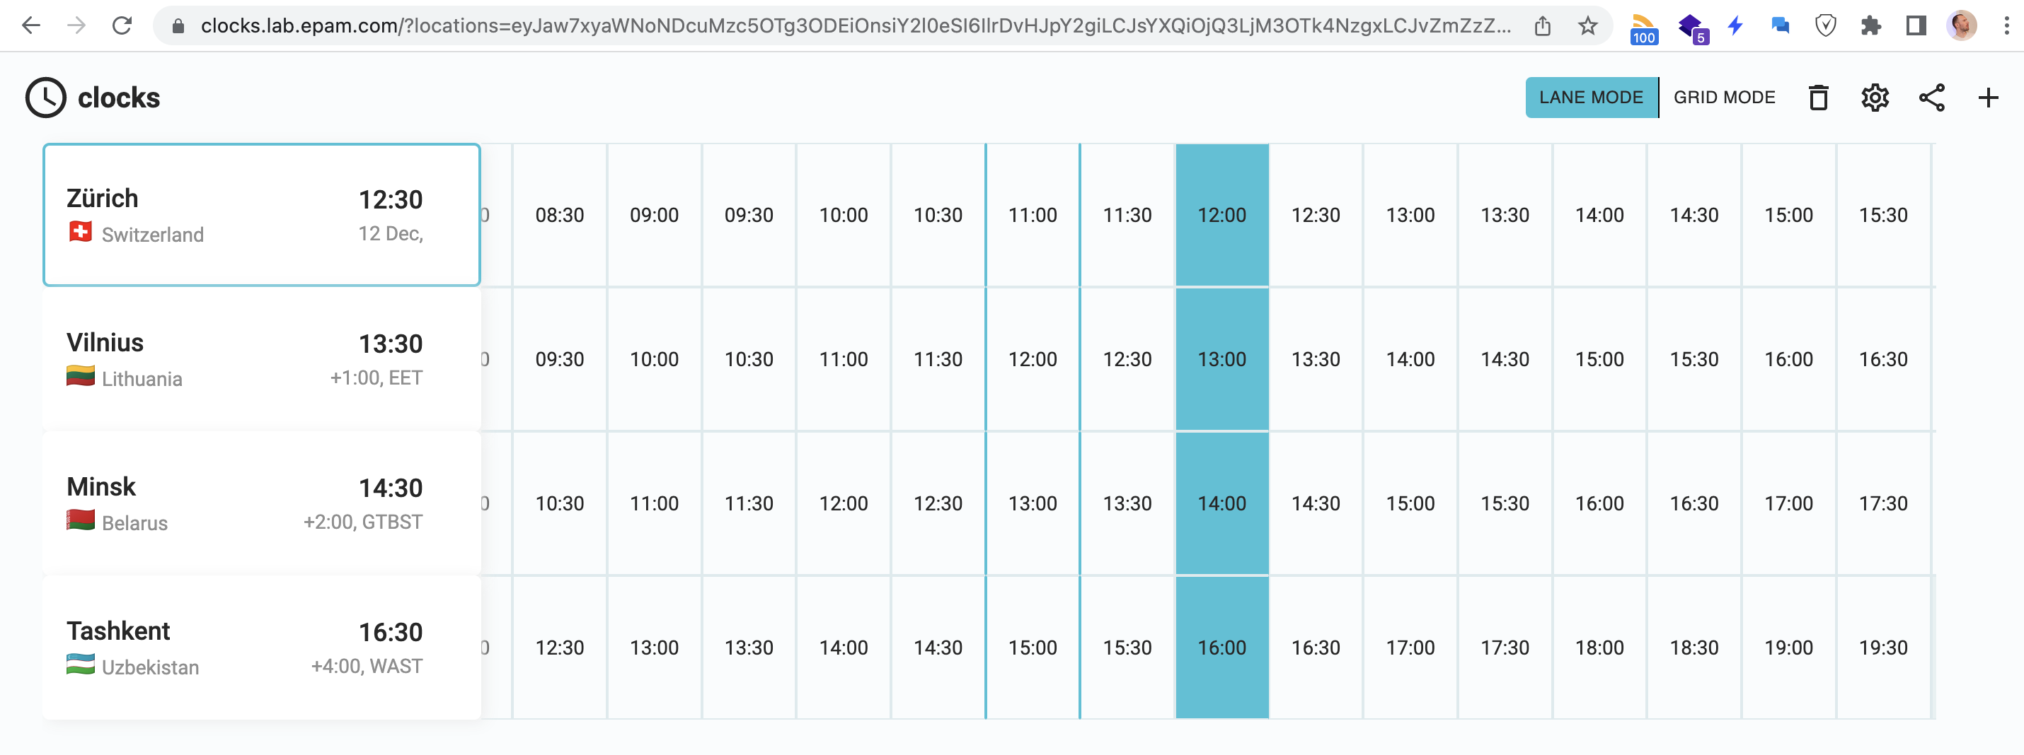Image resolution: width=2024 pixels, height=755 pixels.
Task: Open the browser extensions puzzle icon
Action: tap(1871, 25)
